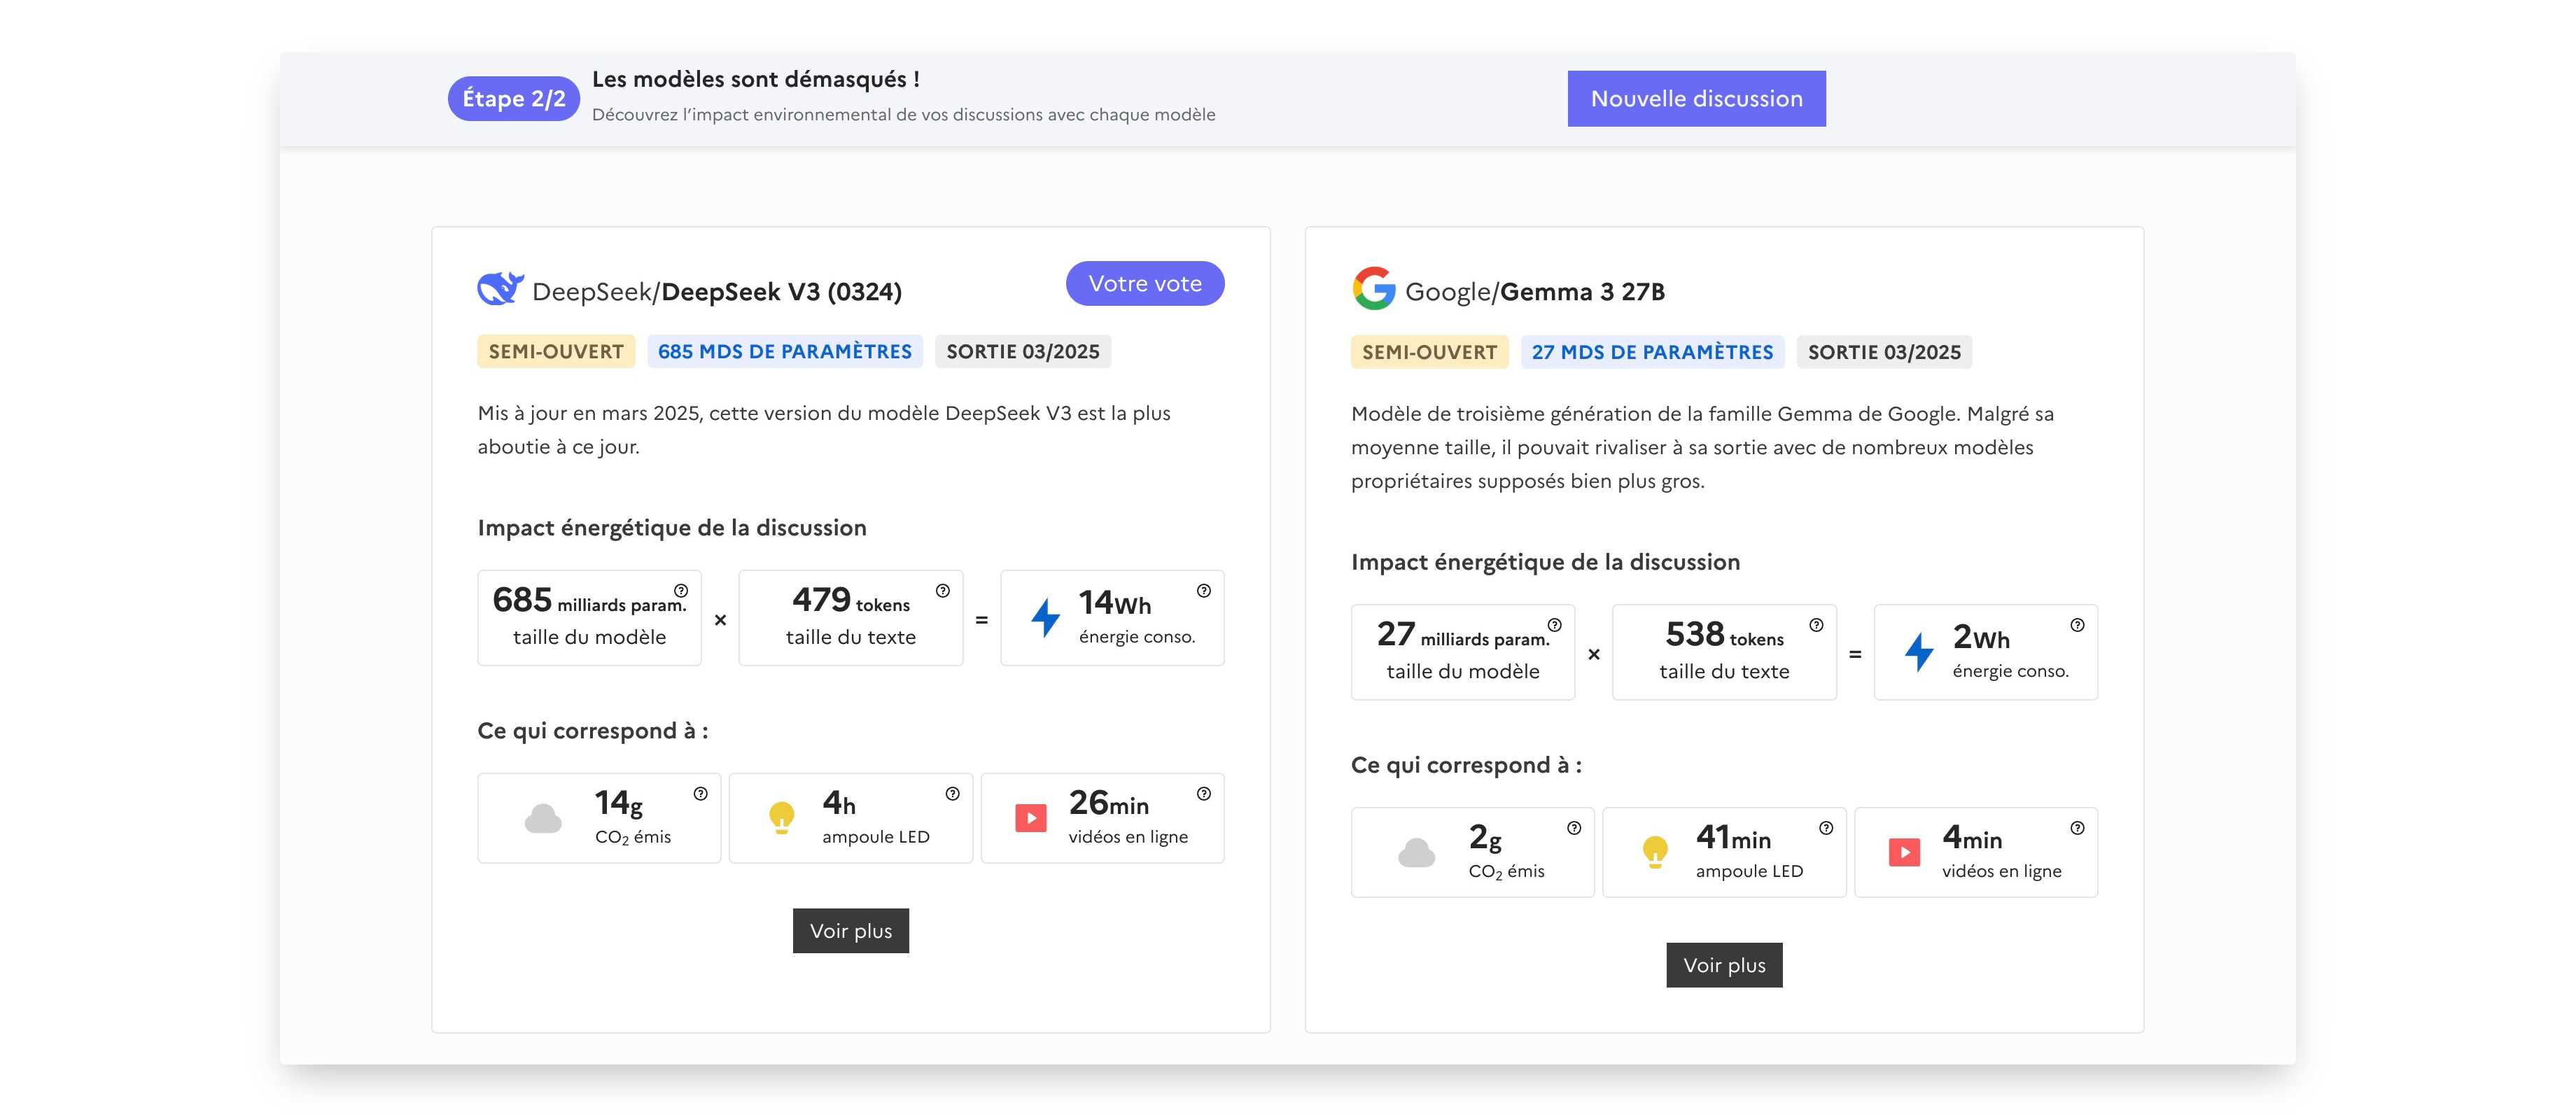Image resolution: width=2576 pixels, height=1117 pixels.
Task: Open help icon for 4h ampoule LED
Action: point(952,793)
